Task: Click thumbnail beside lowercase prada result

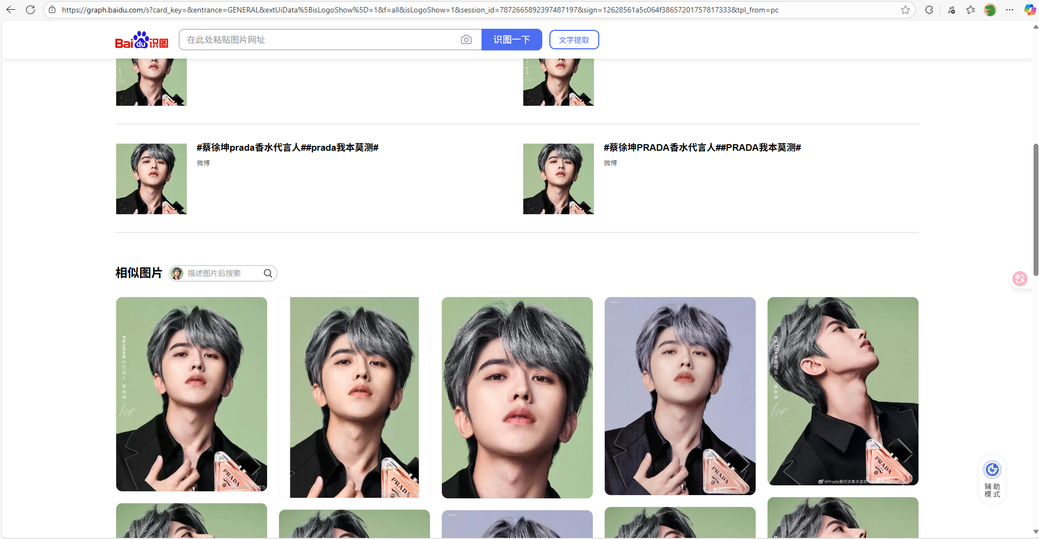Action: coord(151,179)
